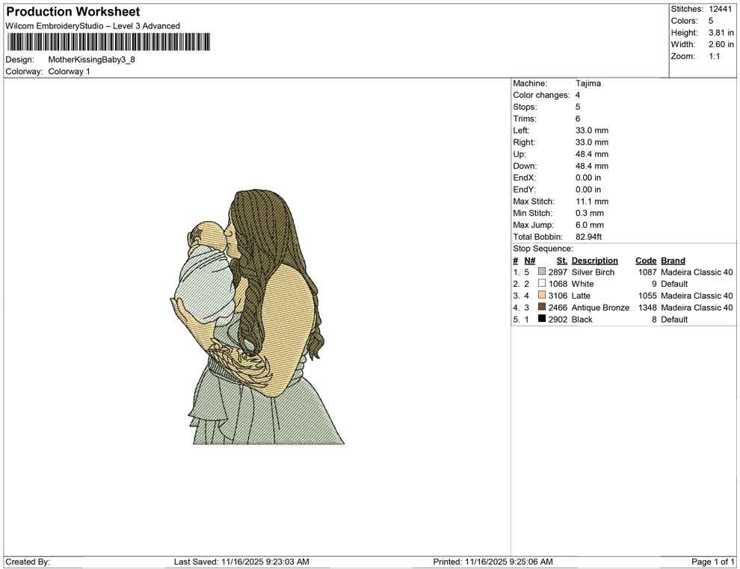Click the Stop Sequence heading
The height and width of the screenshot is (569, 740).
[543, 249]
